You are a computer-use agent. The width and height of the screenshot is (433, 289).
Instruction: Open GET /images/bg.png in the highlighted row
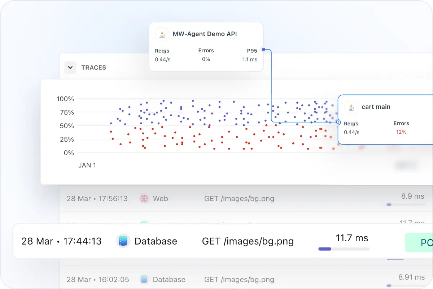pyautogui.click(x=248, y=241)
